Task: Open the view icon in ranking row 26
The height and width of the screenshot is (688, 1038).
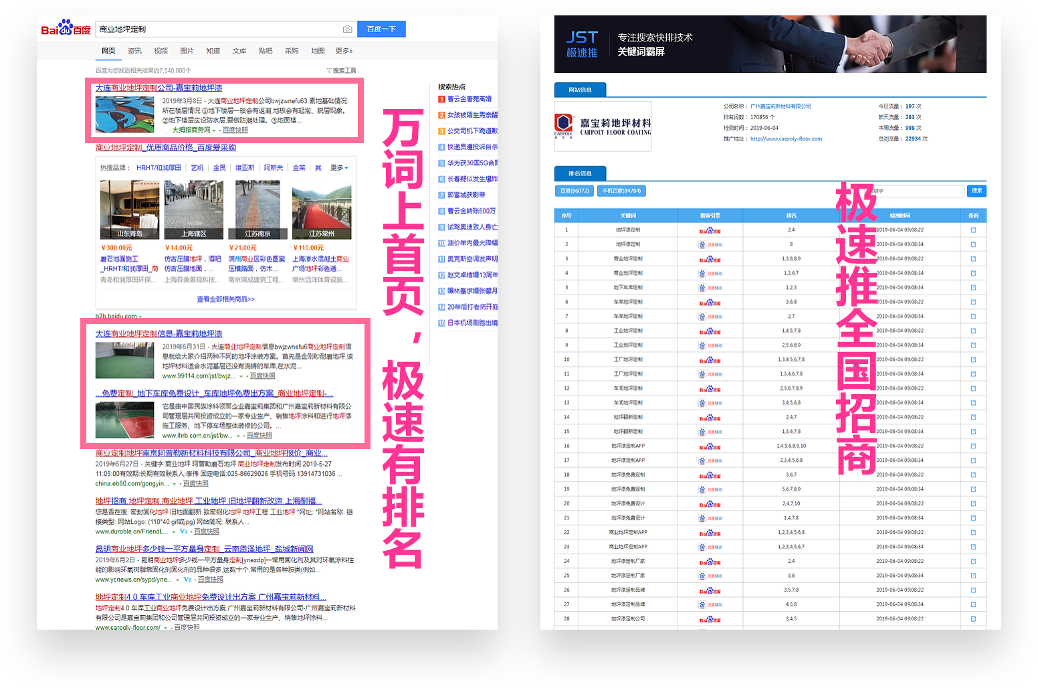Action: click(973, 590)
